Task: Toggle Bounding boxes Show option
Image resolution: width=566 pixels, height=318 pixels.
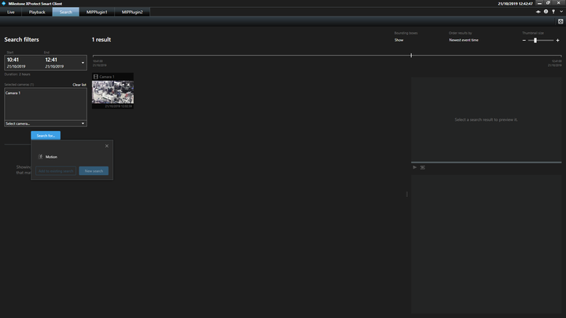Action: (399, 40)
